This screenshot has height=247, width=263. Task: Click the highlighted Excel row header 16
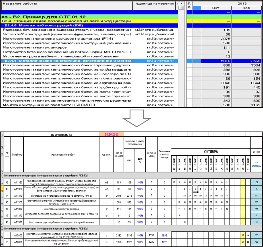point(2,189)
